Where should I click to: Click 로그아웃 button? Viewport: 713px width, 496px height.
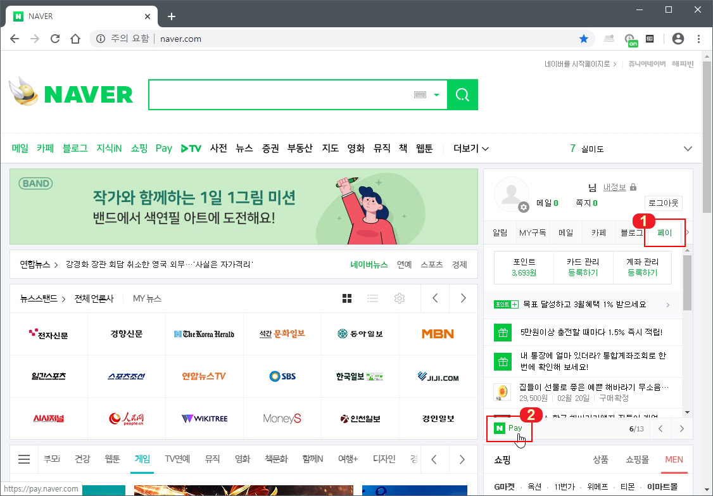664,203
